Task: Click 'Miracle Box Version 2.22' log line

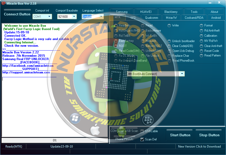Action: point(21,52)
